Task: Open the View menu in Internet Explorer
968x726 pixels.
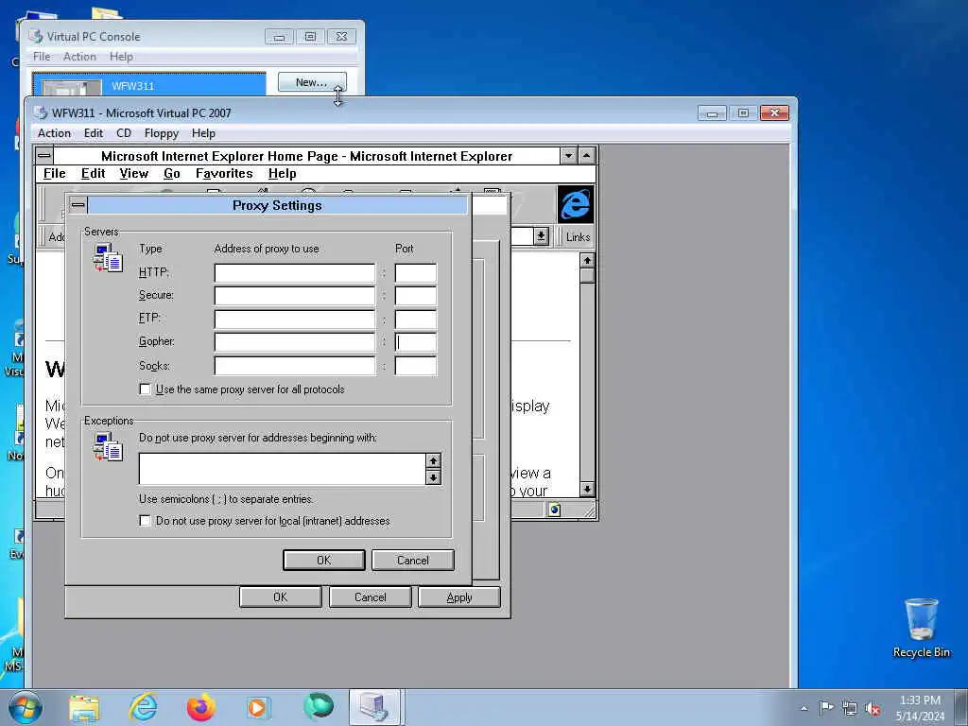Action: pyautogui.click(x=134, y=174)
